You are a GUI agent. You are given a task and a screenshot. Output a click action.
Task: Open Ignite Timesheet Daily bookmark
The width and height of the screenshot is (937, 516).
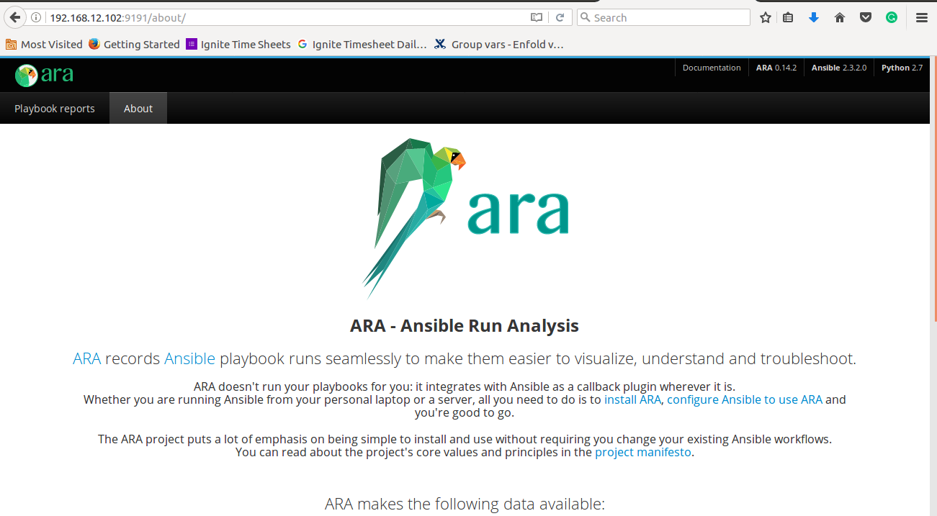coord(362,44)
